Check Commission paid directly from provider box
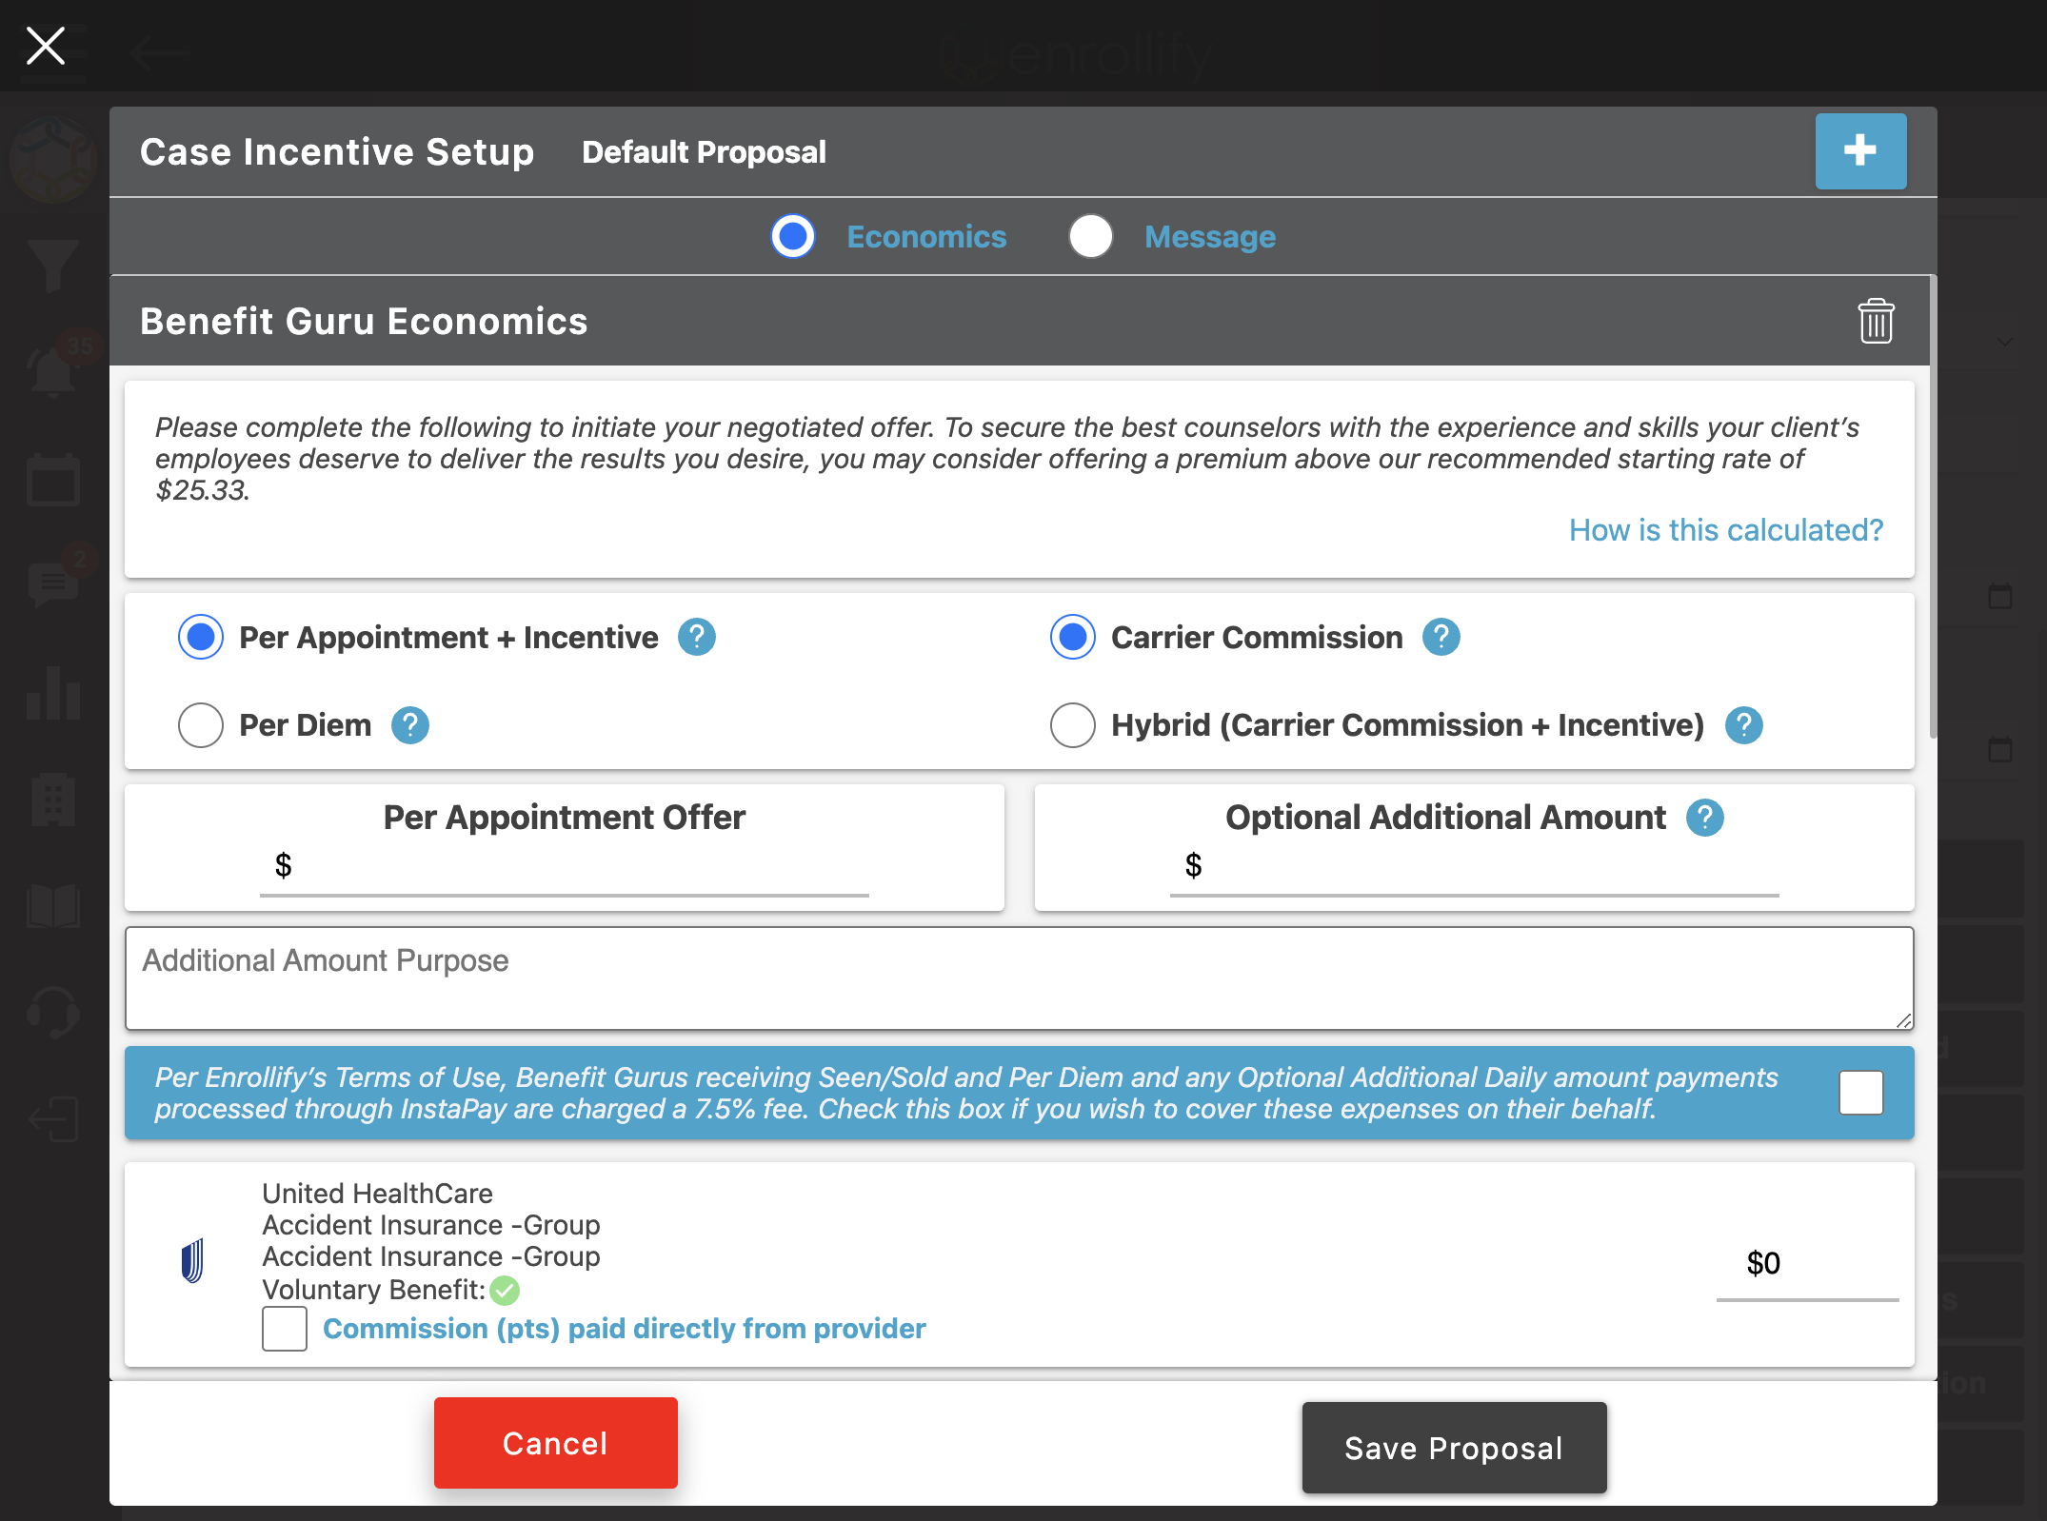The image size is (2047, 1521). click(285, 1329)
